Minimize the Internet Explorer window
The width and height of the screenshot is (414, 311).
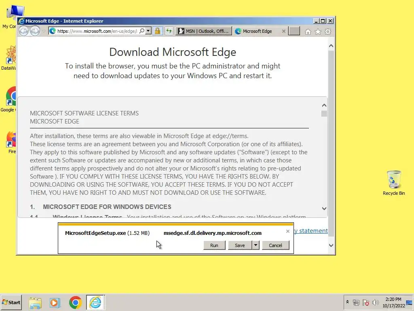pos(316,21)
